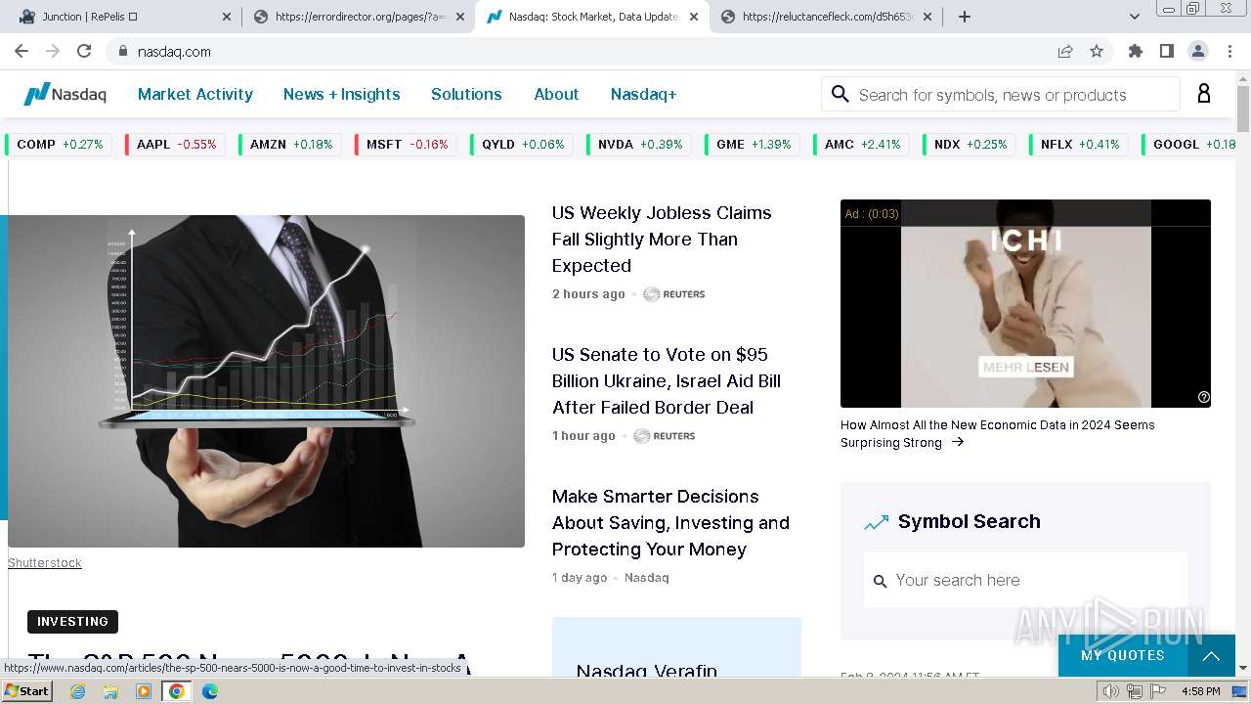Select the GME ticker
Screen dimensions: 1251x704
[x=753, y=144]
